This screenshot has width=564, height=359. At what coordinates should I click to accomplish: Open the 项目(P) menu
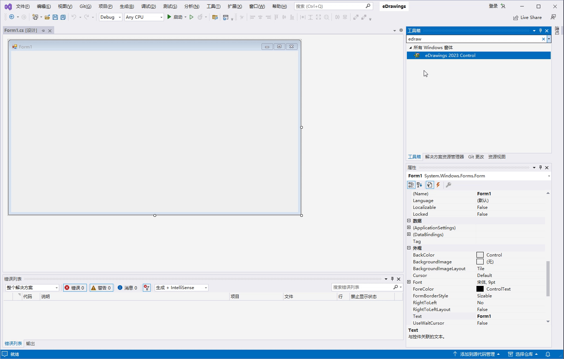tap(105, 6)
